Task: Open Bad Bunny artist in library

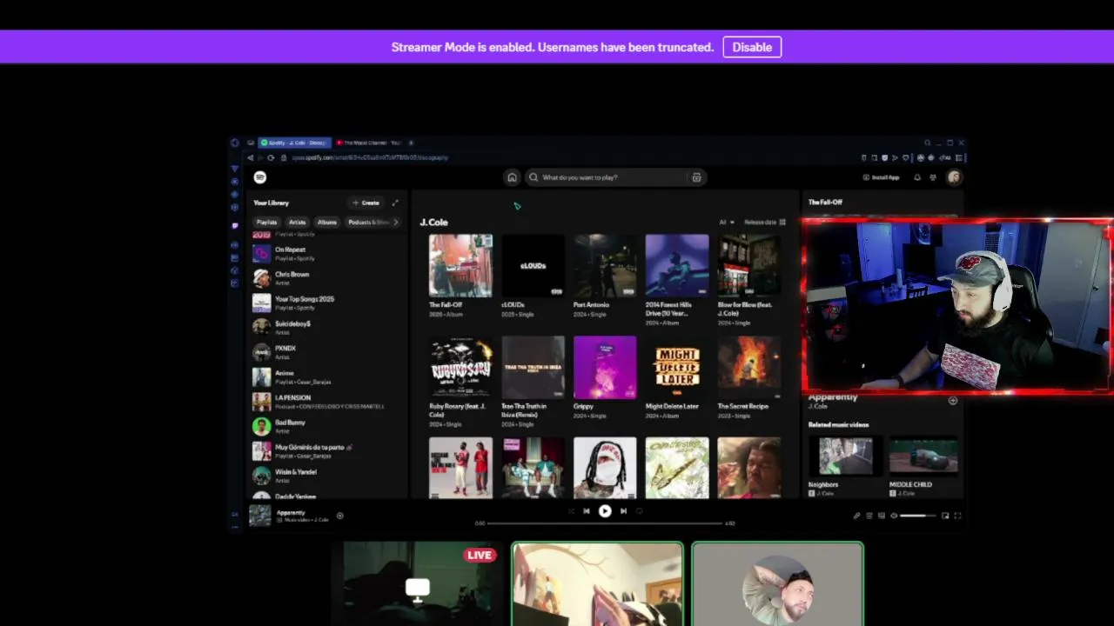Action: click(x=326, y=426)
